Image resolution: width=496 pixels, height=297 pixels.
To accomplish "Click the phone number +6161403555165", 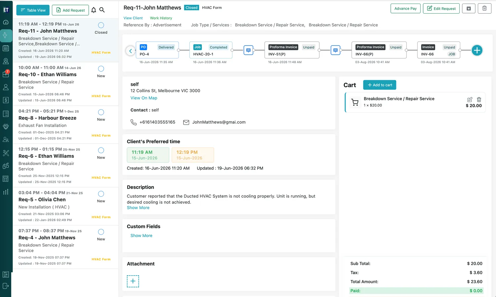I will tap(157, 122).
